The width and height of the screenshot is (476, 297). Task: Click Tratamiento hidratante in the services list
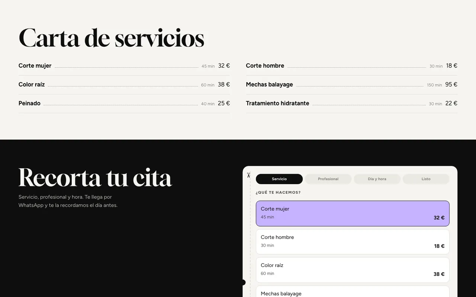(x=277, y=104)
